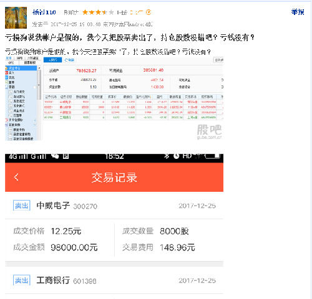Click the 举报 report link

click(x=298, y=12)
